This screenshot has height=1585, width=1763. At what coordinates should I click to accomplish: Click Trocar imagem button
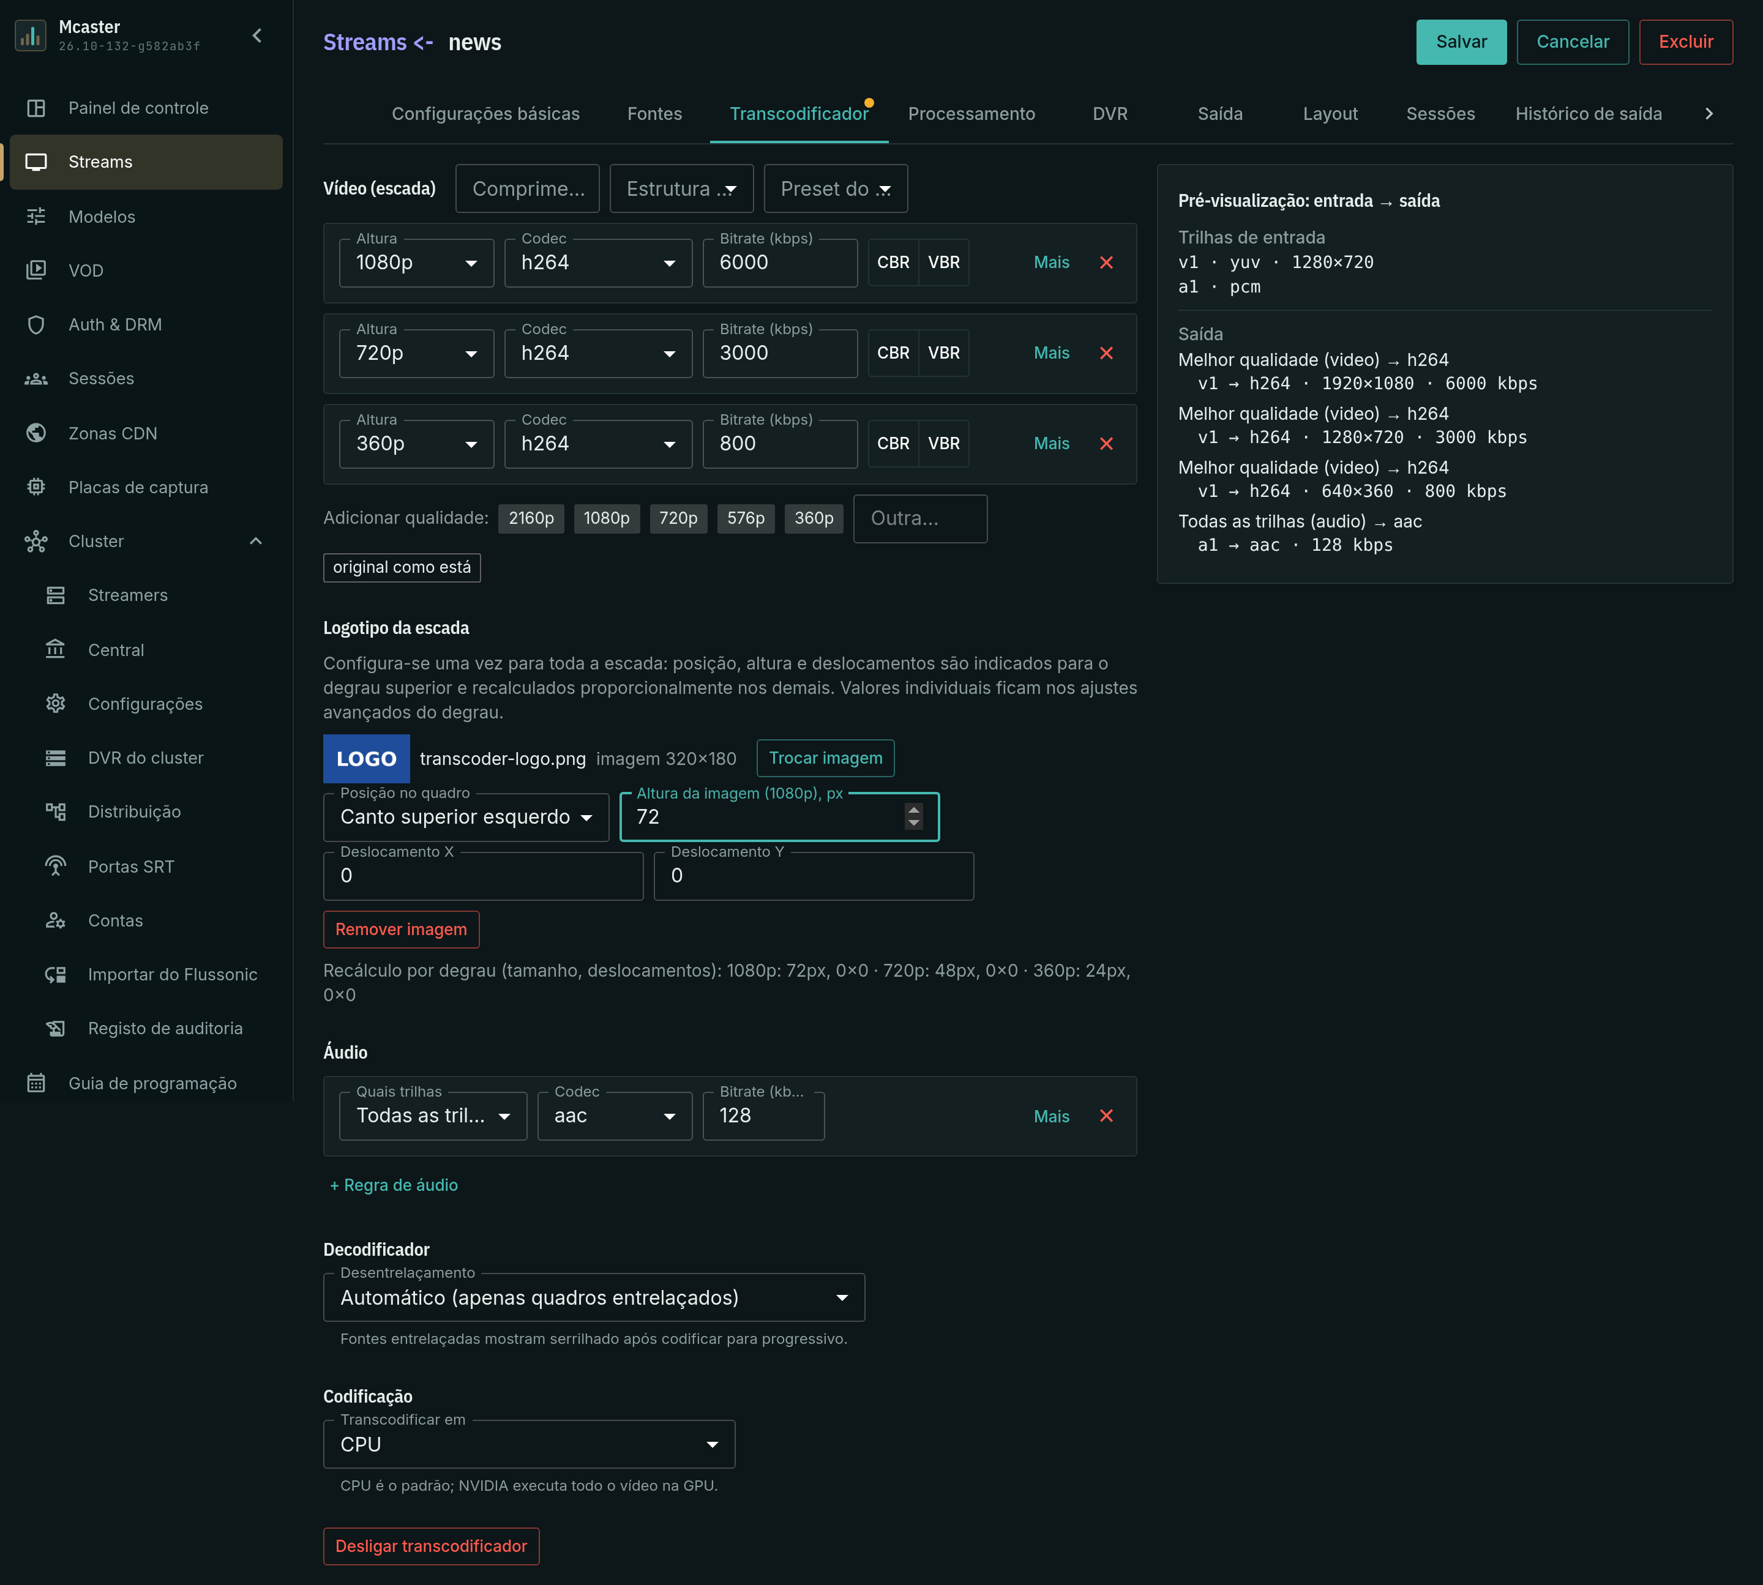pyautogui.click(x=825, y=758)
